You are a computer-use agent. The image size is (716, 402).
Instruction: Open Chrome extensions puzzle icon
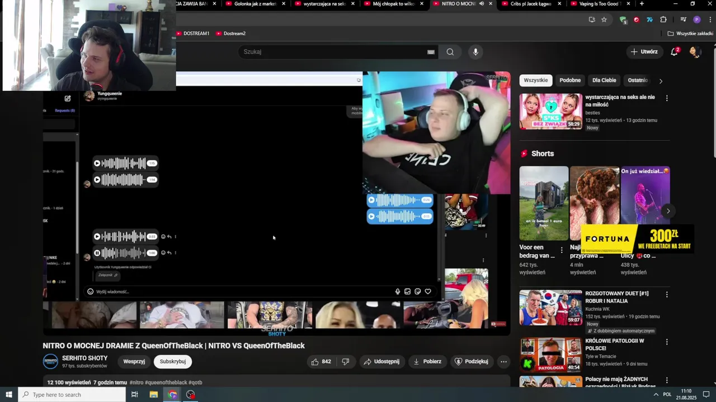(x=663, y=20)
